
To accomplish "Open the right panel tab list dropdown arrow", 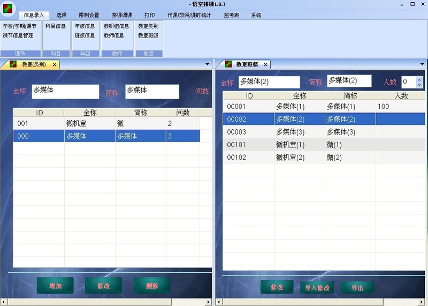I will coord(422,64).
